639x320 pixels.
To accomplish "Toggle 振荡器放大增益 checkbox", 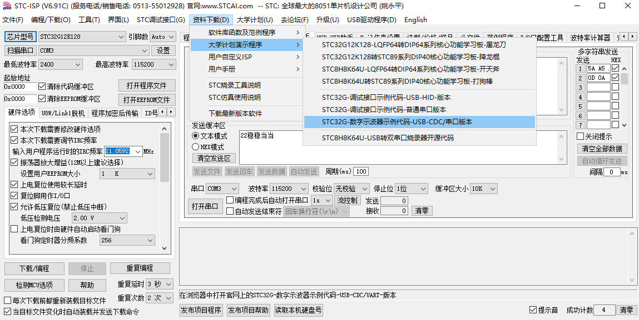I will click(x=14, y=162).
